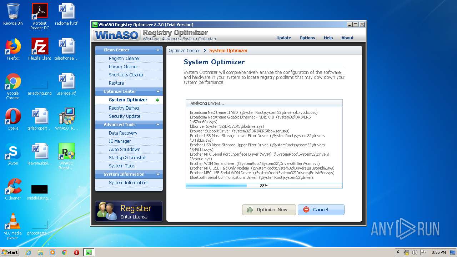The width and height of the screenshot is (457, 257).
Task: Open Internet Explorer from the taskbar
Action: coord(28,252)
